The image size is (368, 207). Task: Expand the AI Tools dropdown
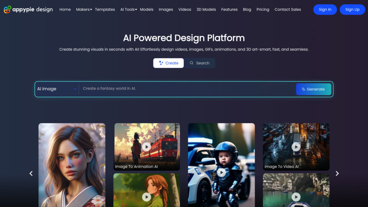coord(128,9)
